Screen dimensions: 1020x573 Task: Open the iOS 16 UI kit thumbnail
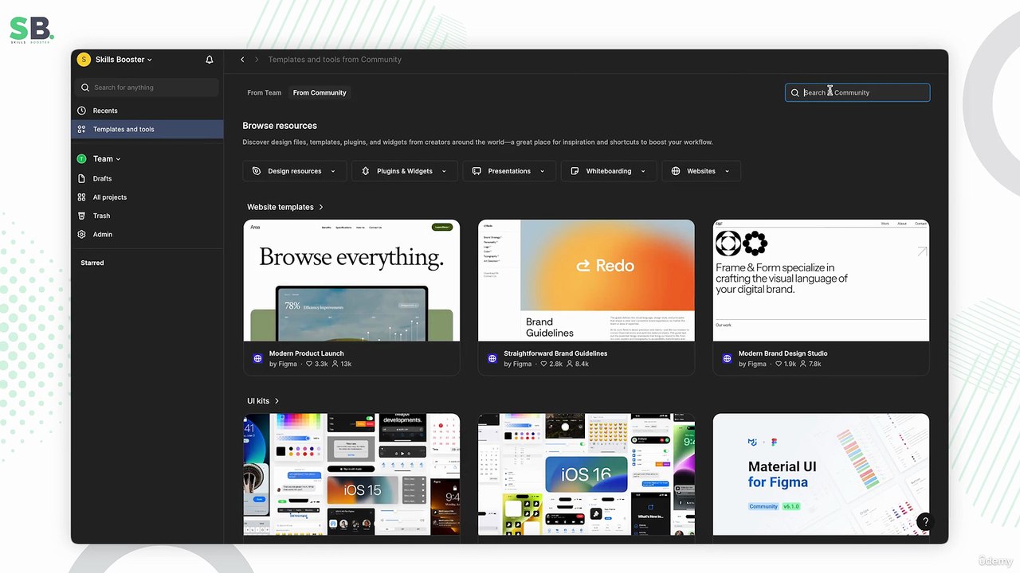click(586, 474)
